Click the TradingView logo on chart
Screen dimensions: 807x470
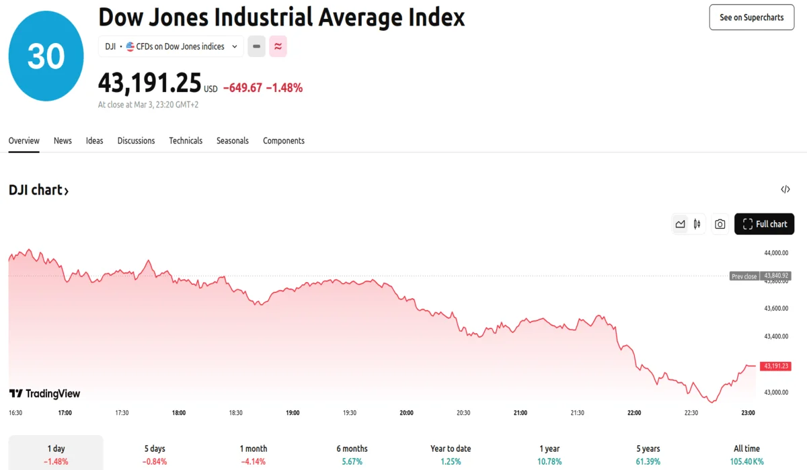[x=44, y=393]
